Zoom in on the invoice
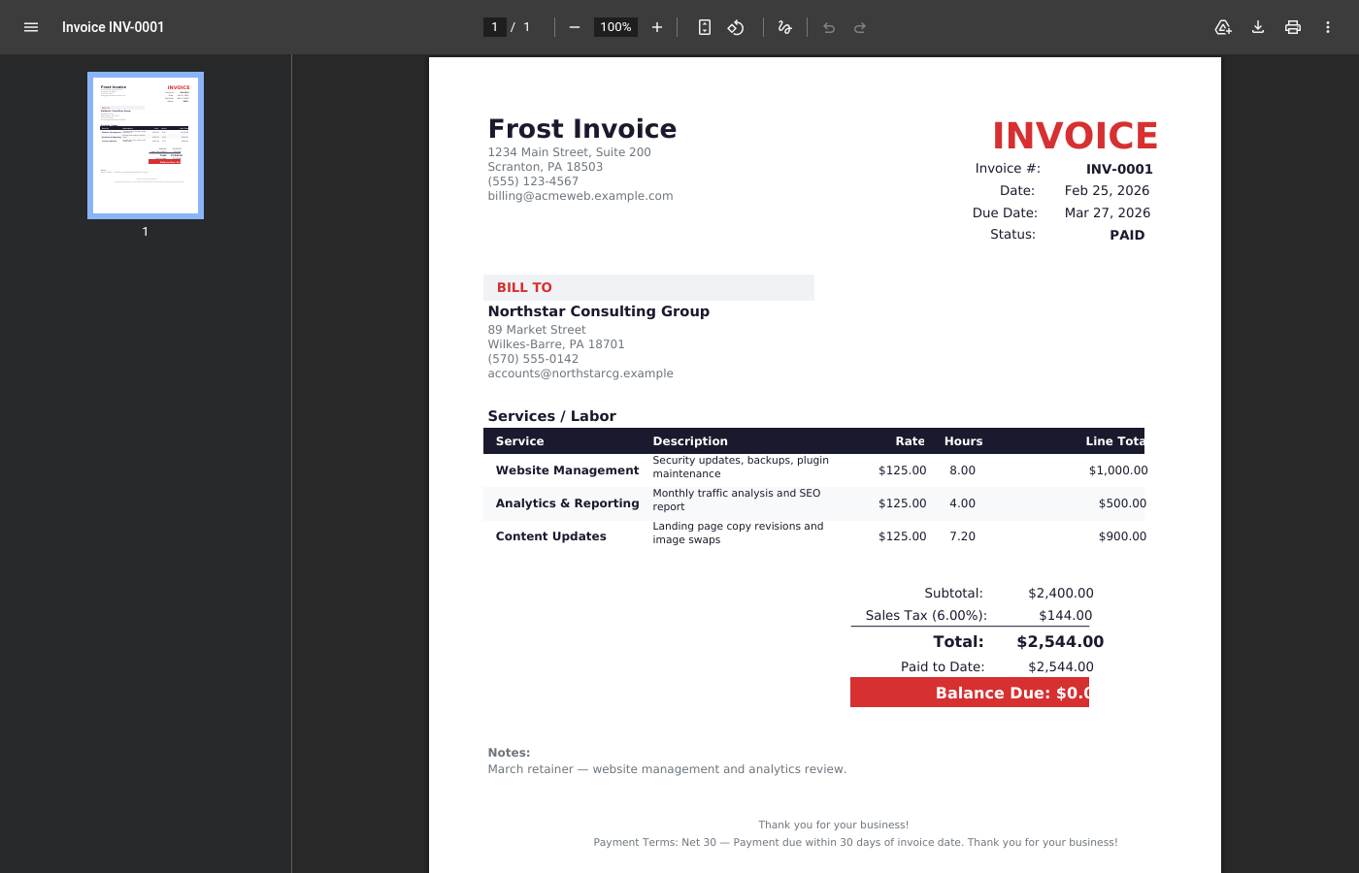This screenshot has width=1359, height=873. [x=657, y=27]
